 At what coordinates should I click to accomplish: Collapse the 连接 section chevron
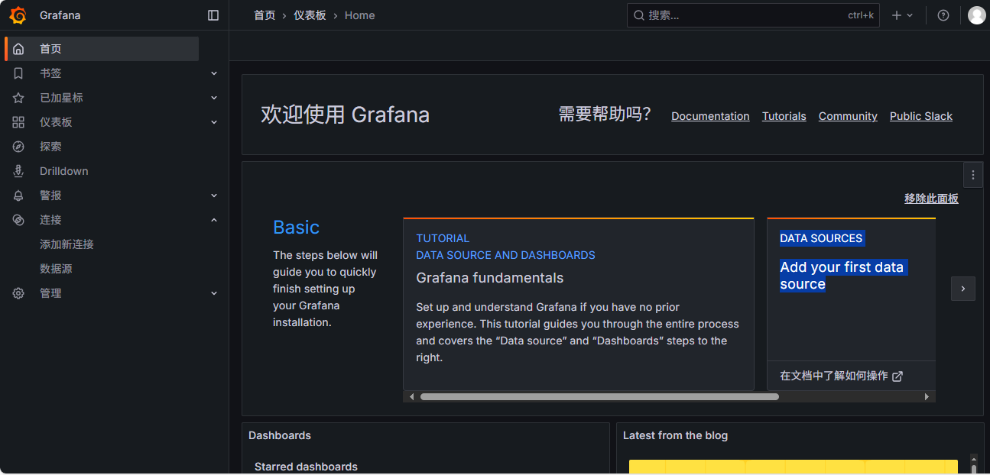pyautogui.click(x=214, y=220)
